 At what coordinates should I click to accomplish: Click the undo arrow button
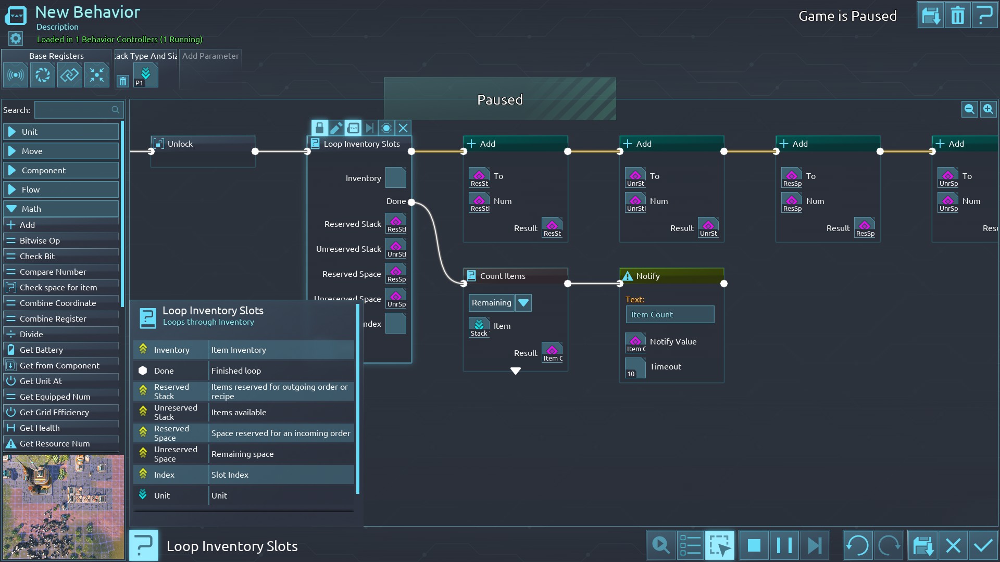tap(857, 545)
